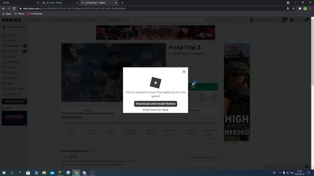The height and width of the screenshot is (176, 314).
Task: Bookmark this page with the star icon
Action: click(x=293, y=8)
